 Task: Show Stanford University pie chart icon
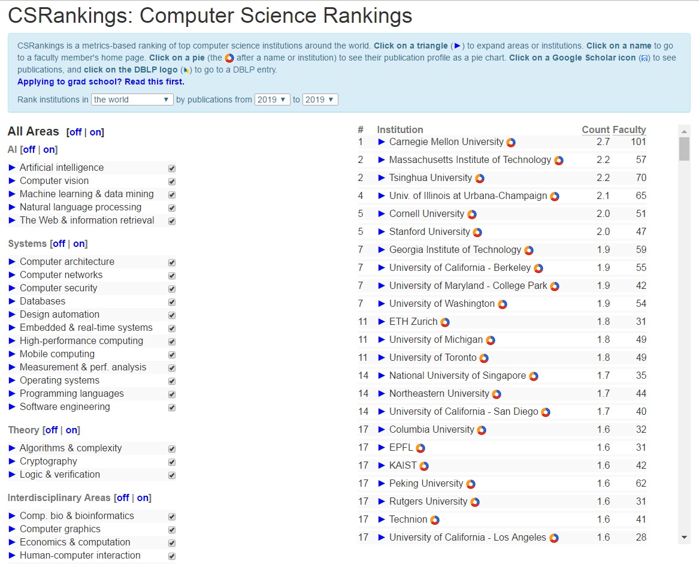[477, 232]
